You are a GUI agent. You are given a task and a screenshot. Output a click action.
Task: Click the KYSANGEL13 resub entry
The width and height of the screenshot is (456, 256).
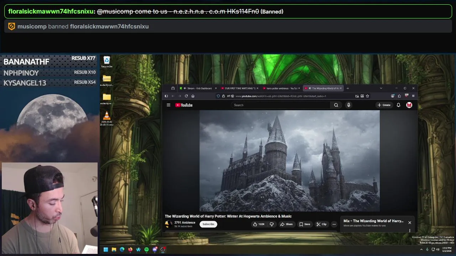tap(49, 82)
